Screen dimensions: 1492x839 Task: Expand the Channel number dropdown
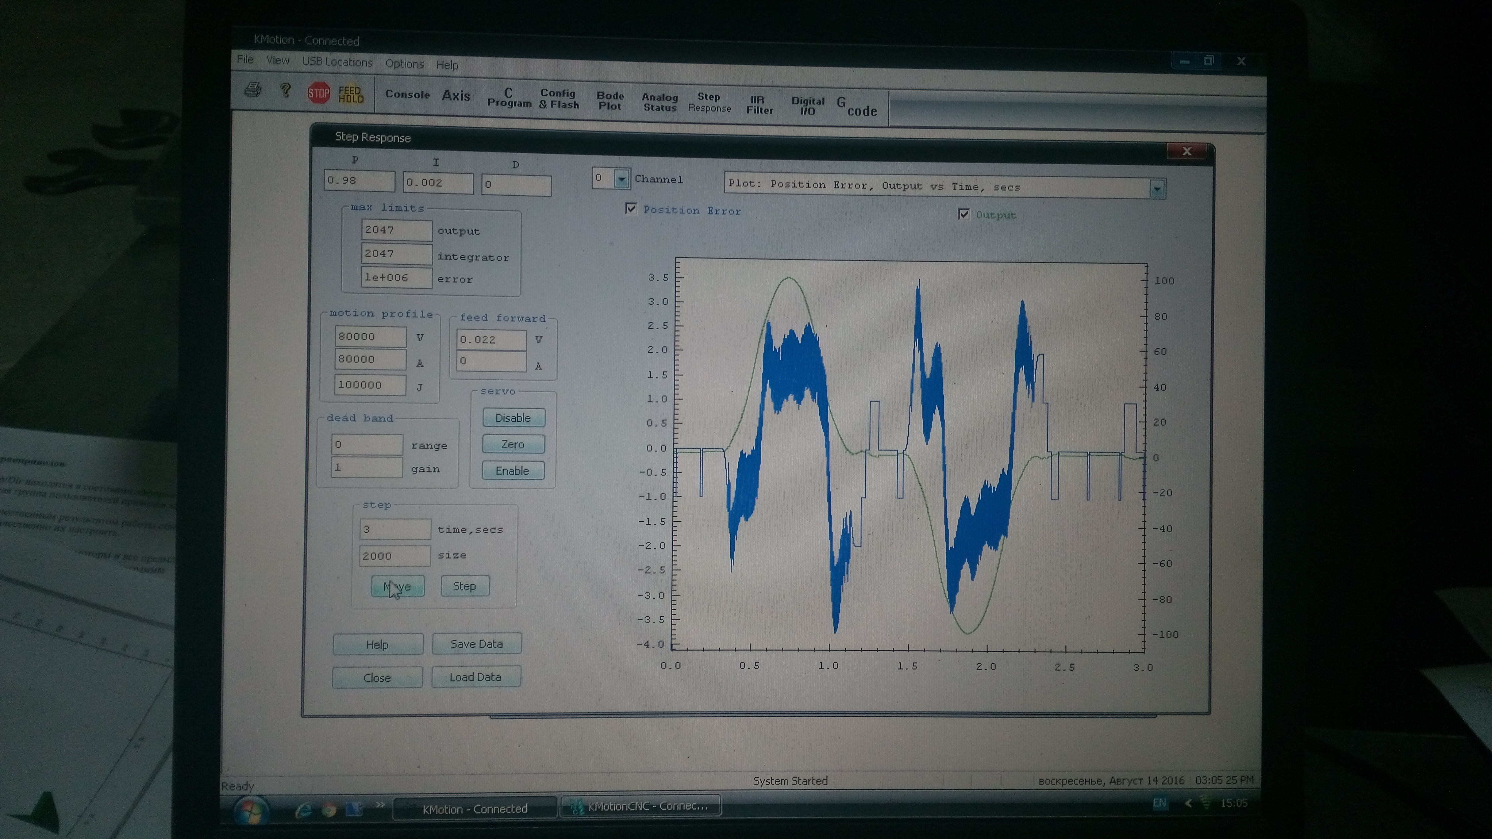pos(621,179)
